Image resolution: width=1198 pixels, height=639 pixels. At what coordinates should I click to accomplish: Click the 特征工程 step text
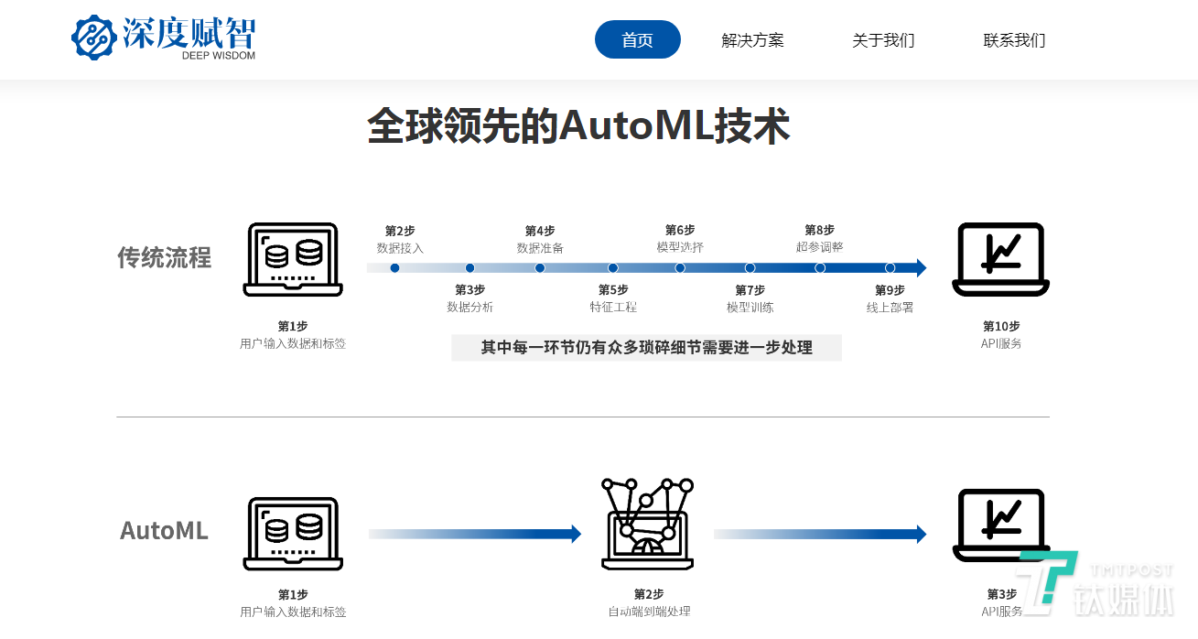613,308
